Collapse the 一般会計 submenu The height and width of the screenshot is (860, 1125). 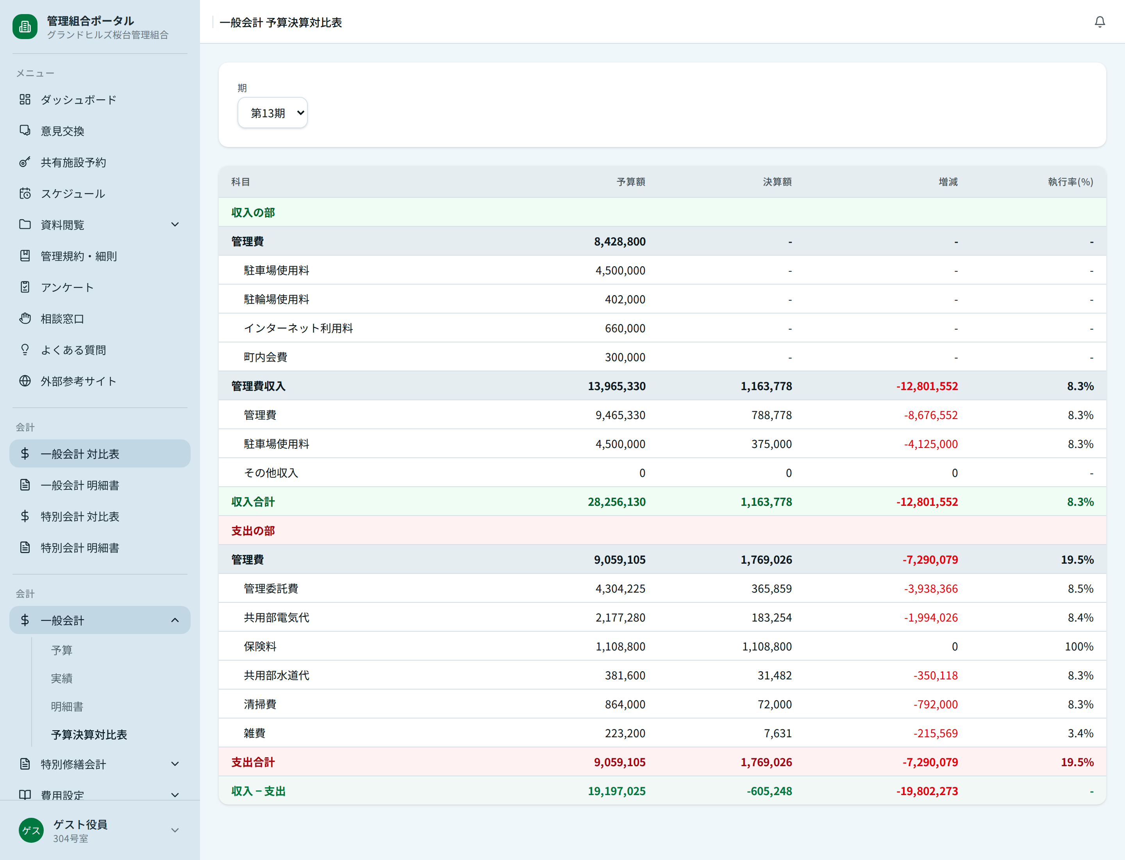point(175,620)
